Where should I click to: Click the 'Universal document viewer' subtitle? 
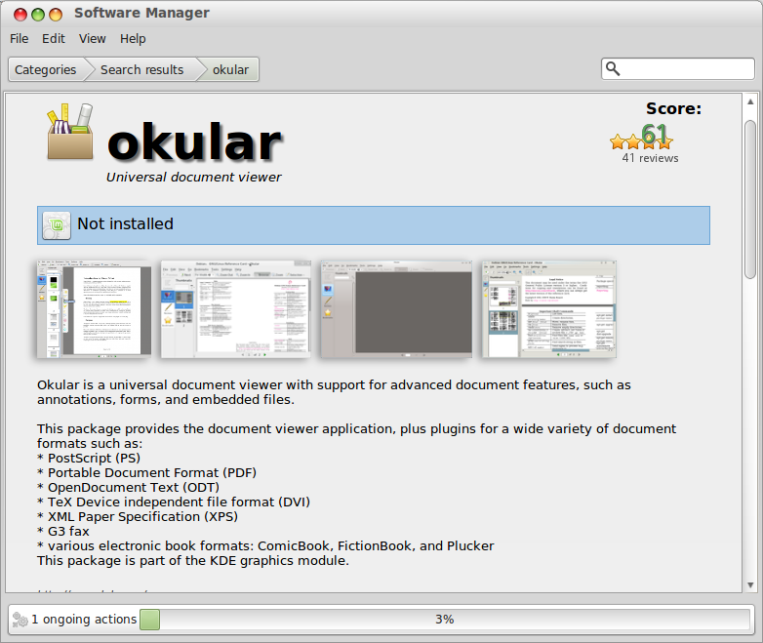click(x=193, y=177)
